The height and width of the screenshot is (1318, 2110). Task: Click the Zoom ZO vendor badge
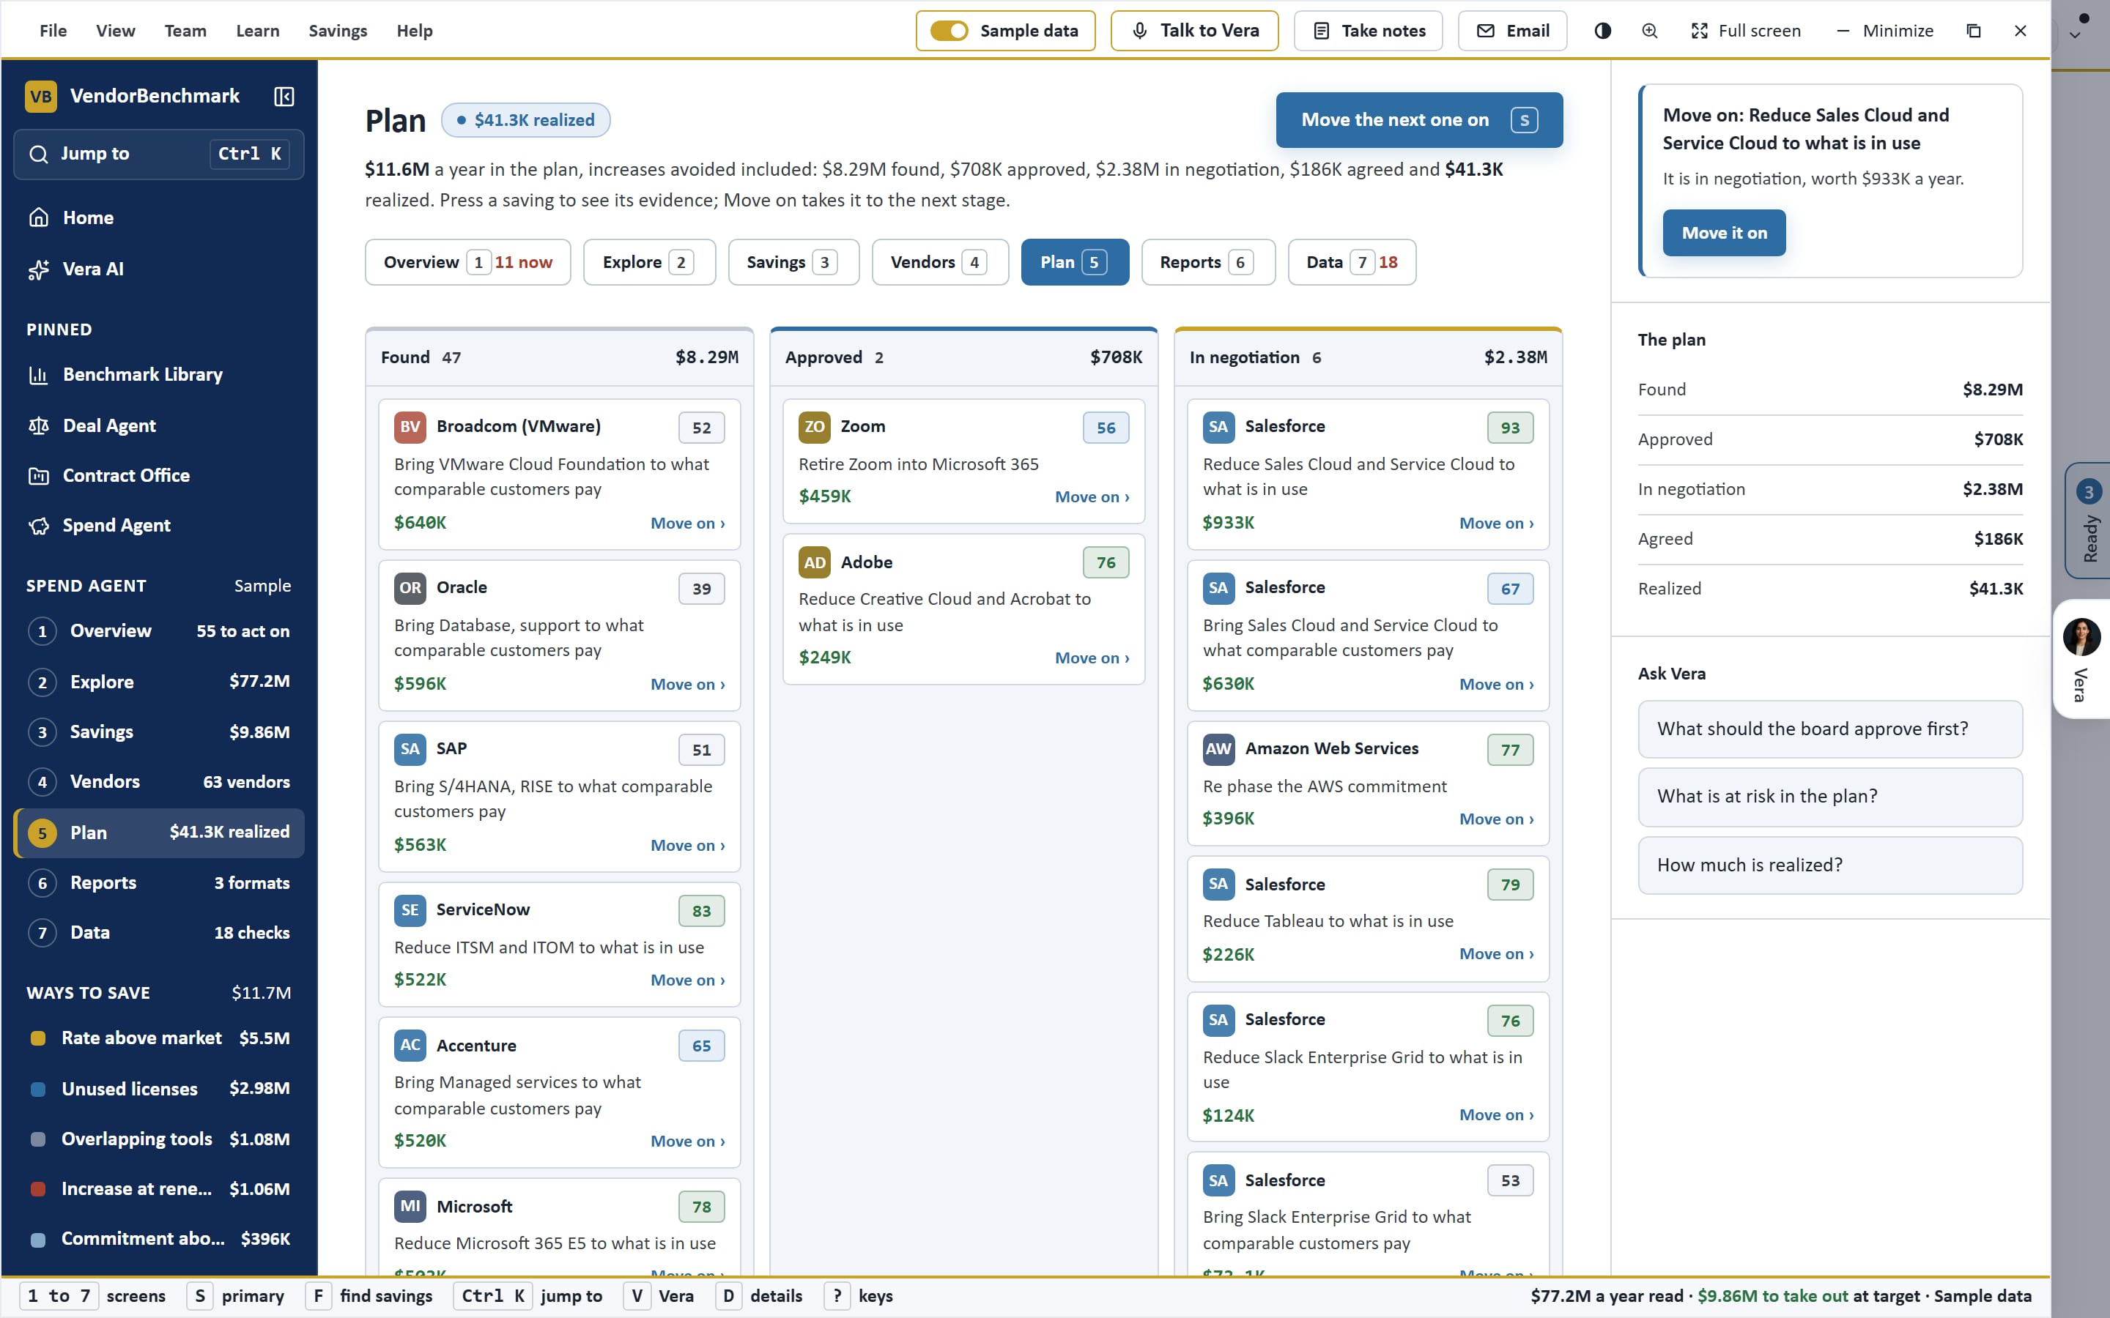(815, 426)
